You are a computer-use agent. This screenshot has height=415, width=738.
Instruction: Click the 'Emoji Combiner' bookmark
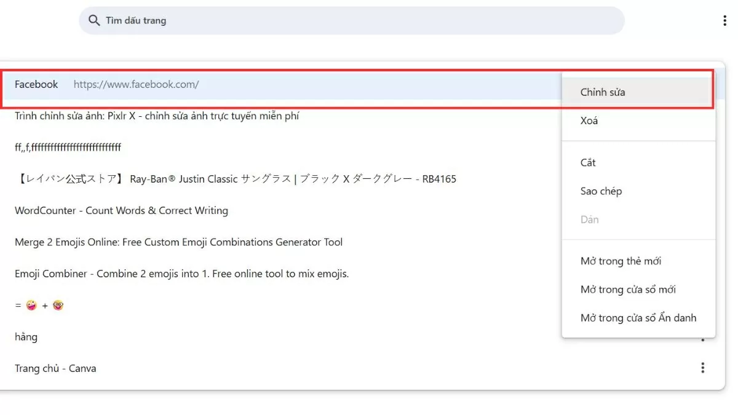[181, 274]
